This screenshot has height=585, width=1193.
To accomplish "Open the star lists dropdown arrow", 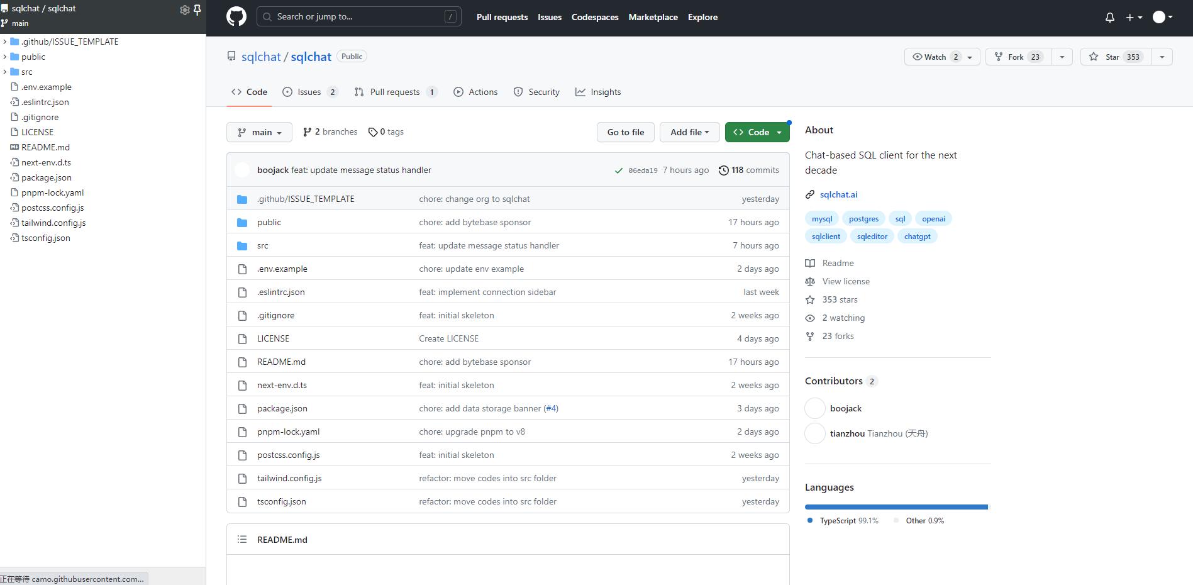I will point(1162,57).
